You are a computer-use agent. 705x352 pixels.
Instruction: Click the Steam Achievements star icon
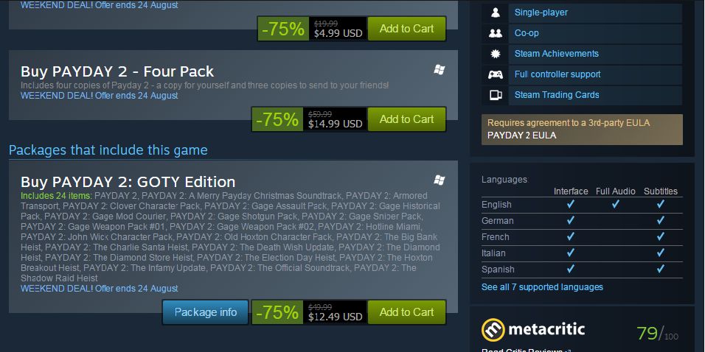point(495,54)
